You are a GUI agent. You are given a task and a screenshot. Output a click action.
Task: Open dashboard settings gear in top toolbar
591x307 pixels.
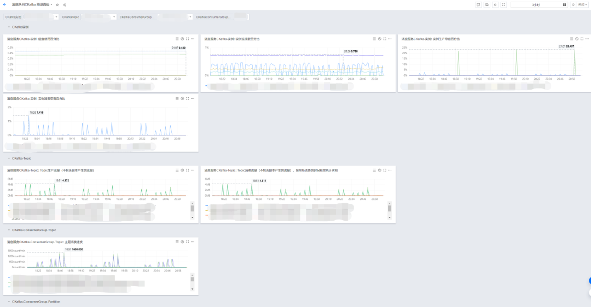[495, 5]
